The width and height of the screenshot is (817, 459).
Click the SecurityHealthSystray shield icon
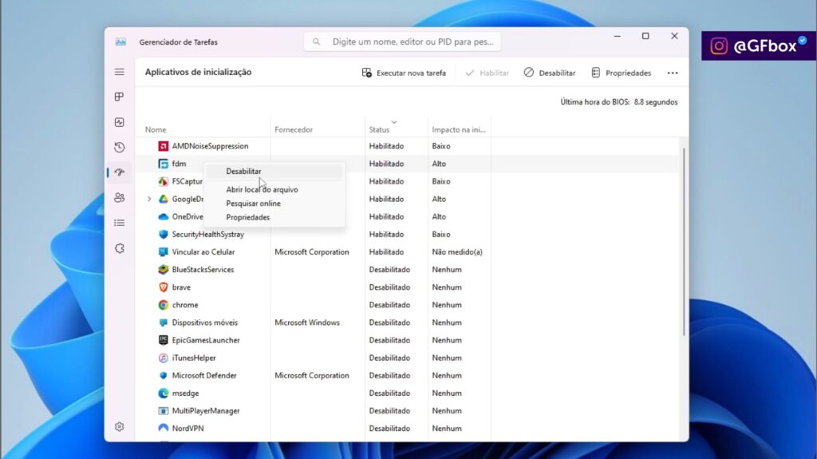[163, 234]
